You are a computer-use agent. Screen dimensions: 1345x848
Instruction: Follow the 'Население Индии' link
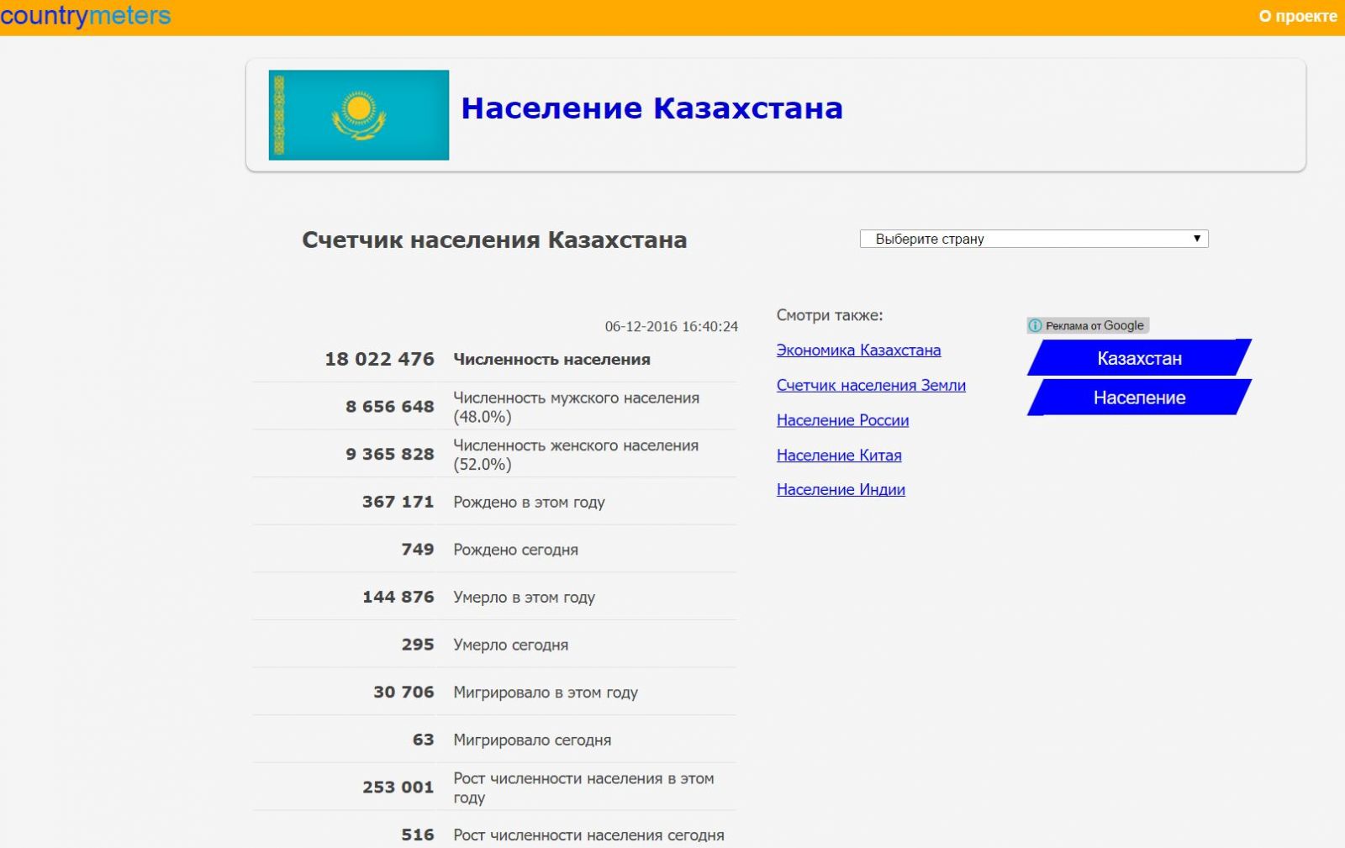point(841,490)
